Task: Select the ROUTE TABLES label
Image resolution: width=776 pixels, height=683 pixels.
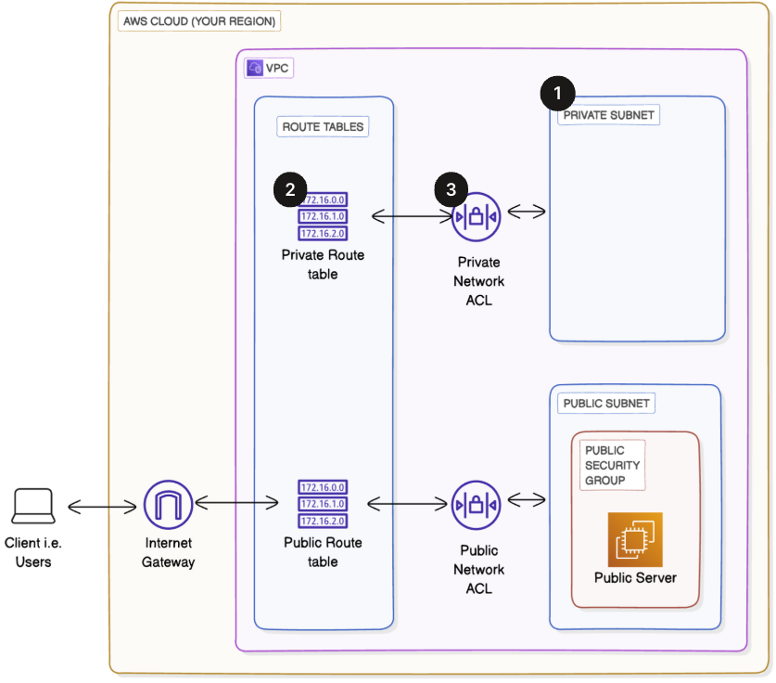Action: (323, 127)
